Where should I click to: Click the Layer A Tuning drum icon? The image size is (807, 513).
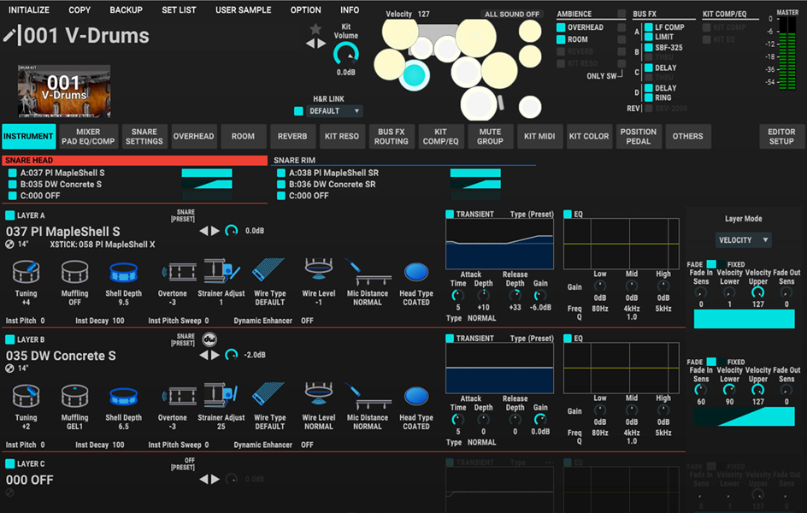point(26,273)
